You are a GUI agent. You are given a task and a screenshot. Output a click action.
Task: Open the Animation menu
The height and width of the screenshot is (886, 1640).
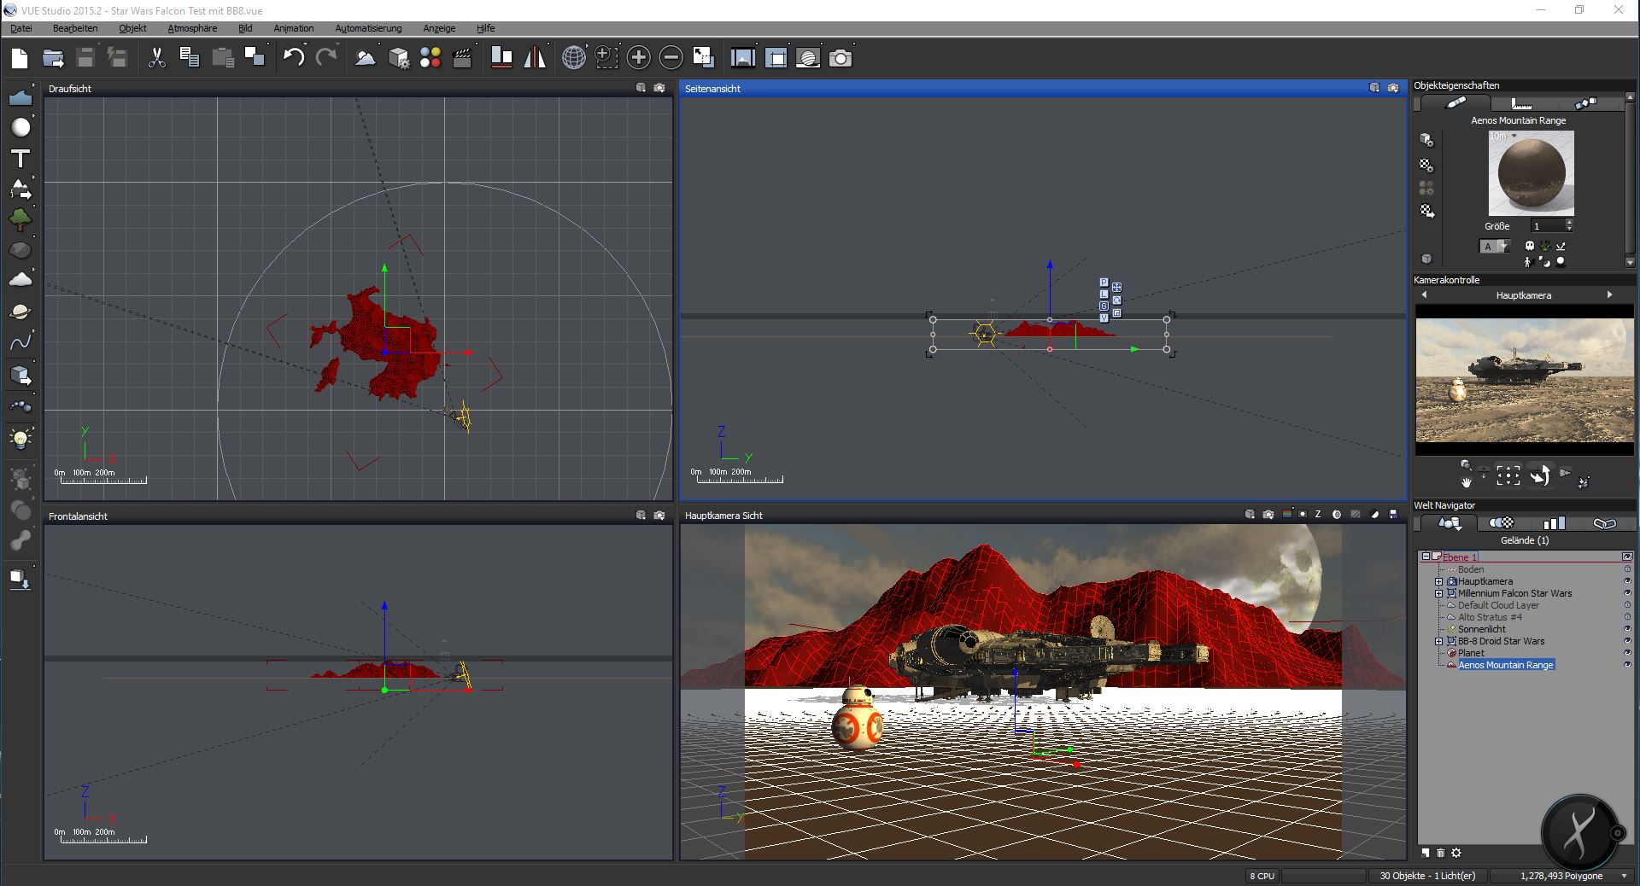click(x=294, y=28)
